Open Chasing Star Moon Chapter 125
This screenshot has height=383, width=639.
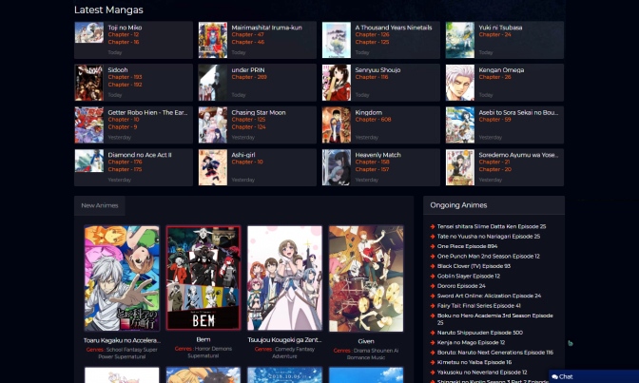[248, 120]
